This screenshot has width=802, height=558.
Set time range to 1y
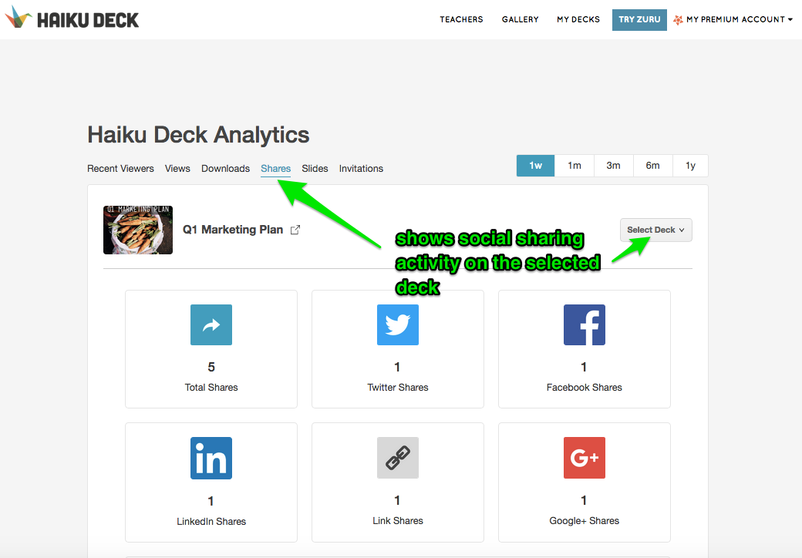(690, 166)
